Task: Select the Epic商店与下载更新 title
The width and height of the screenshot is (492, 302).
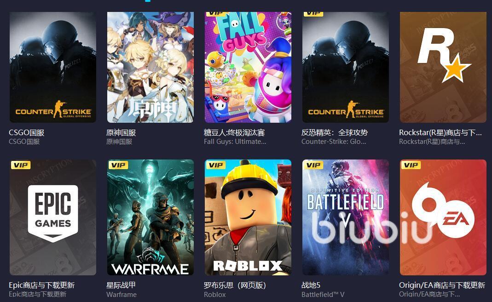Action: point(42,285)
